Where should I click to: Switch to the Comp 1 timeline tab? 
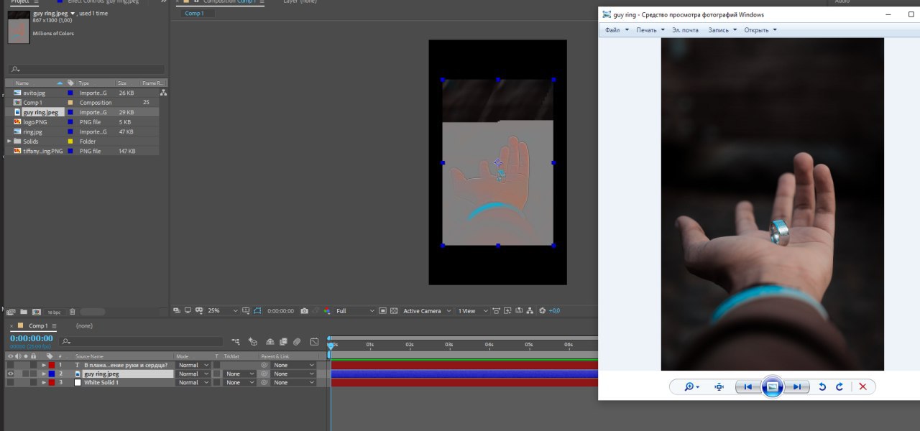point(38,326)
